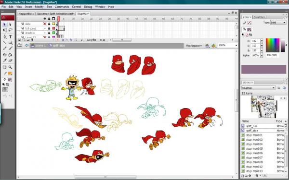This screenshot has height=180, width=289.
Task: Toggle visibility of the slide layer
Action: [45, 24]
